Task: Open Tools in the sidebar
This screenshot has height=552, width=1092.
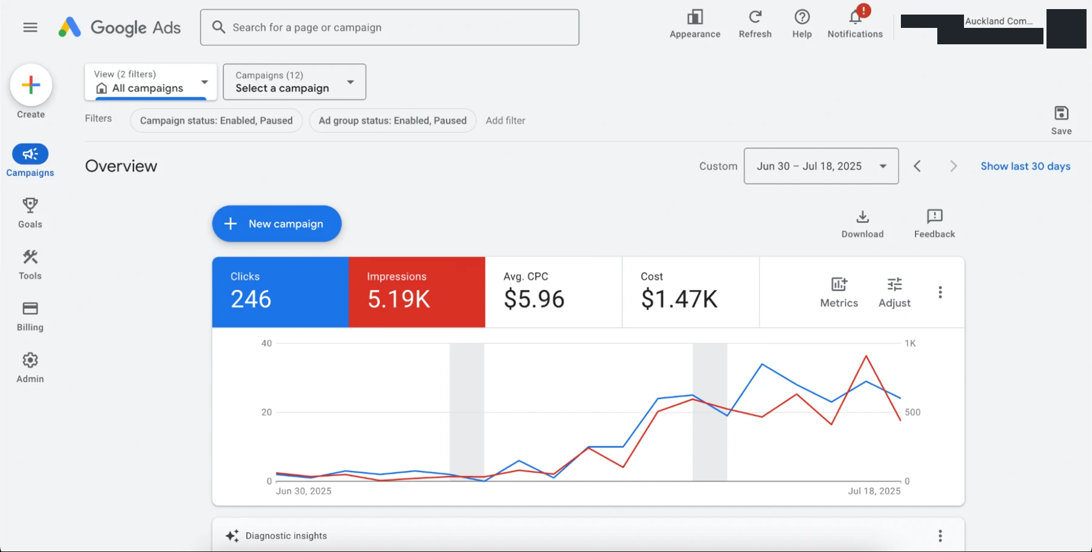Action: [30, 264]
